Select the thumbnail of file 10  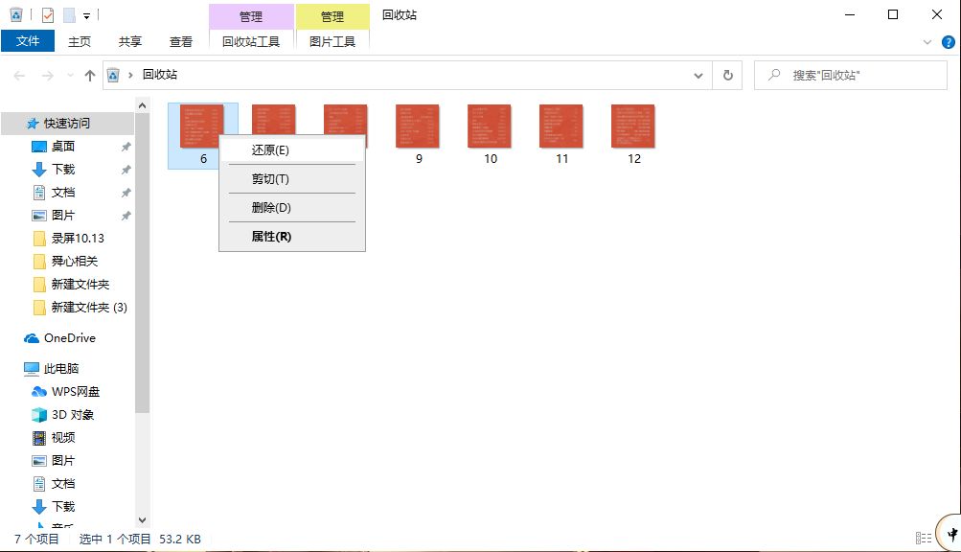489,126
